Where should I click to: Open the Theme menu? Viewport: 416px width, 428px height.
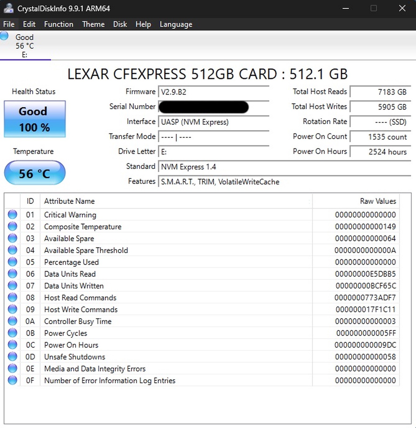click(93, 24)
